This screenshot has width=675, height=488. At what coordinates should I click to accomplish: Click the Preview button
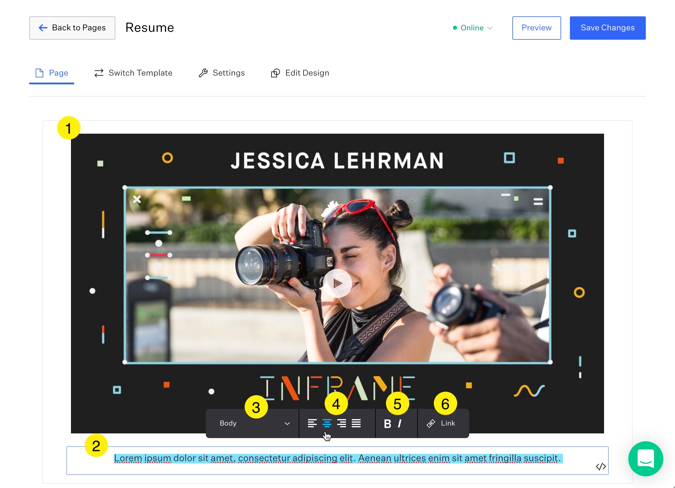(536, 28)
